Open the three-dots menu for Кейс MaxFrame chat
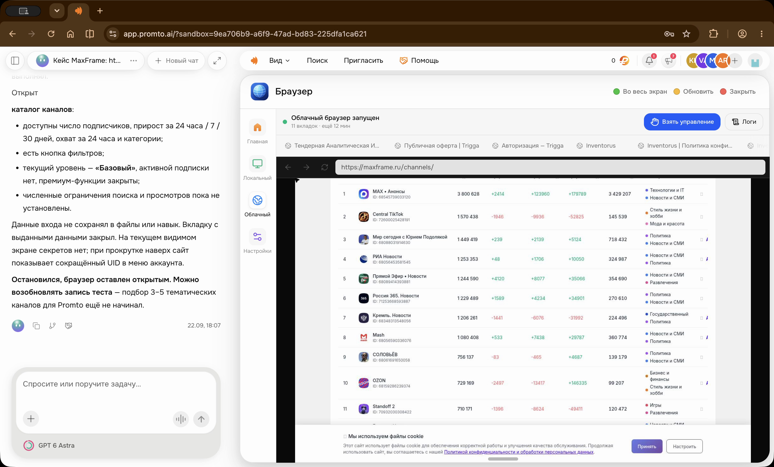Screen dimensions: 774x467 134,61
